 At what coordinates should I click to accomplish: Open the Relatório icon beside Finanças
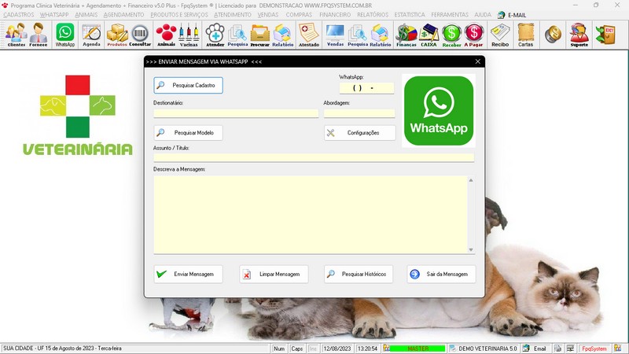pos(381,35)
